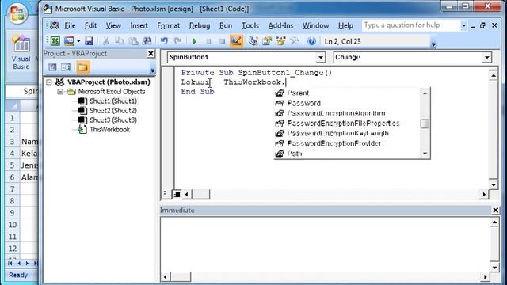Click View Object icon in Project panel

click(66, 66)
